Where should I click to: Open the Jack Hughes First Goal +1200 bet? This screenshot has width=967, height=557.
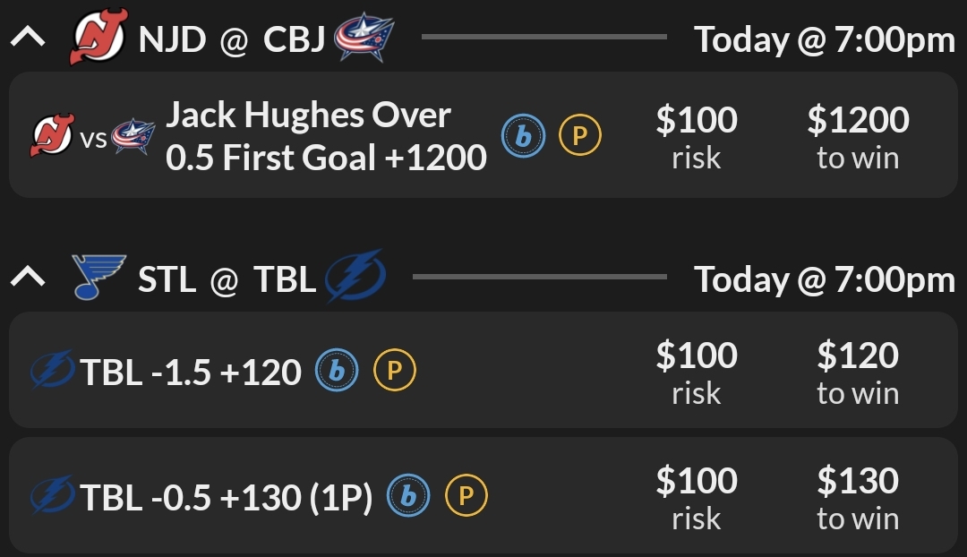pos(325,136)
